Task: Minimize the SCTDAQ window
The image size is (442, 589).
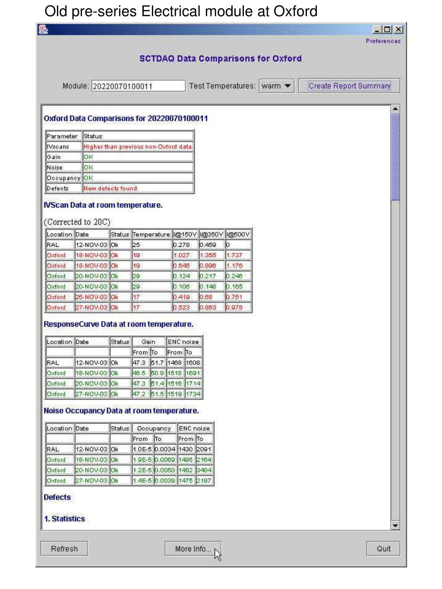Action: pos(377,29)
